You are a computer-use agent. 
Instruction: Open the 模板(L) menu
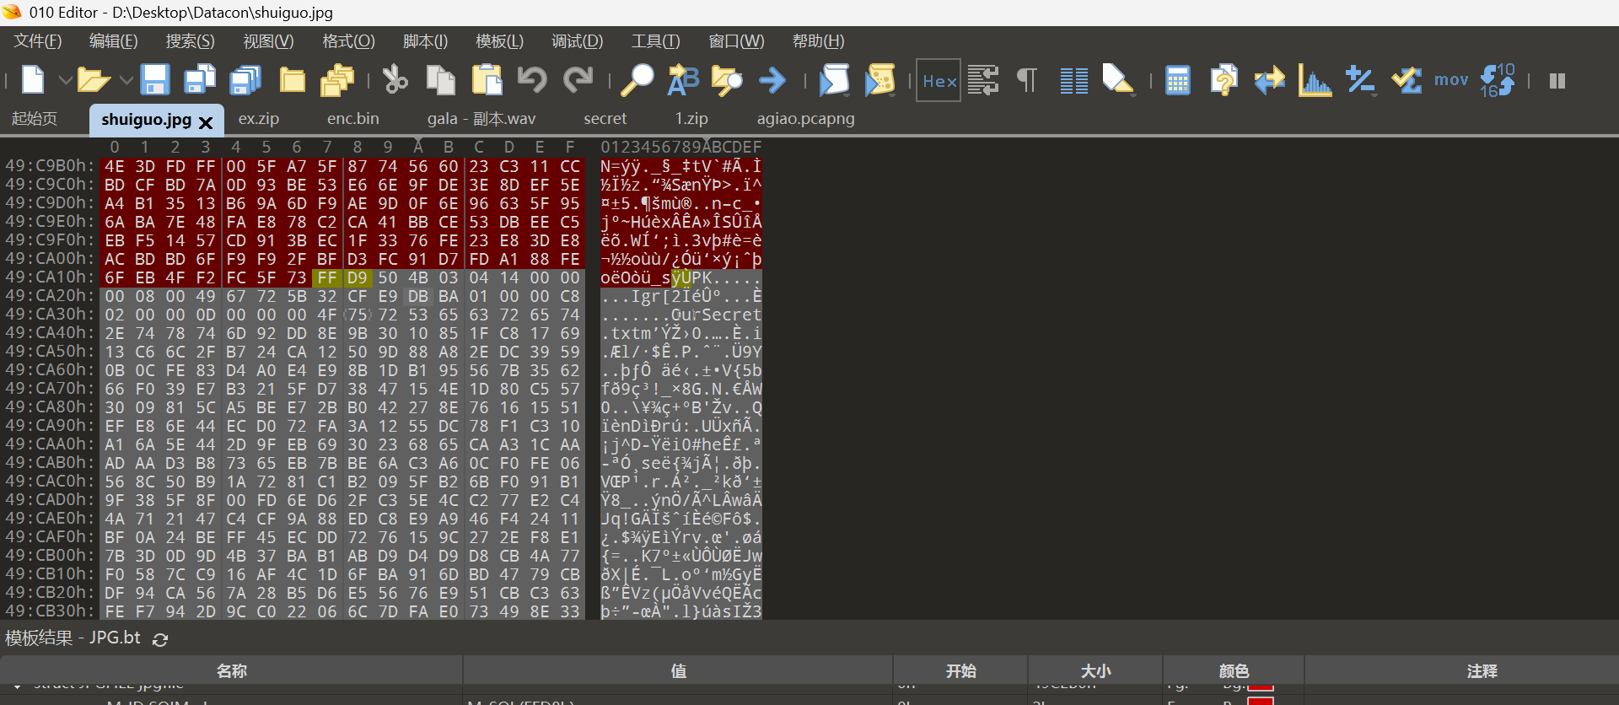click(499, 41)
